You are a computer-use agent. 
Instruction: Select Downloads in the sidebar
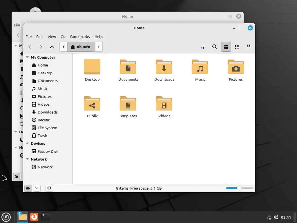click(48, 112)
